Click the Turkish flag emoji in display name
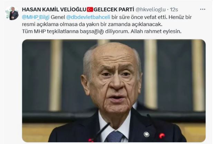 [90, 10]
